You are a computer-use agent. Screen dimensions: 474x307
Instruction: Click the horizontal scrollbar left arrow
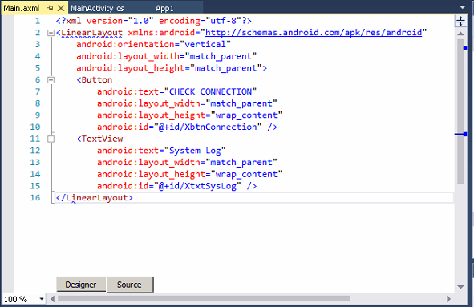click(53, 299)
